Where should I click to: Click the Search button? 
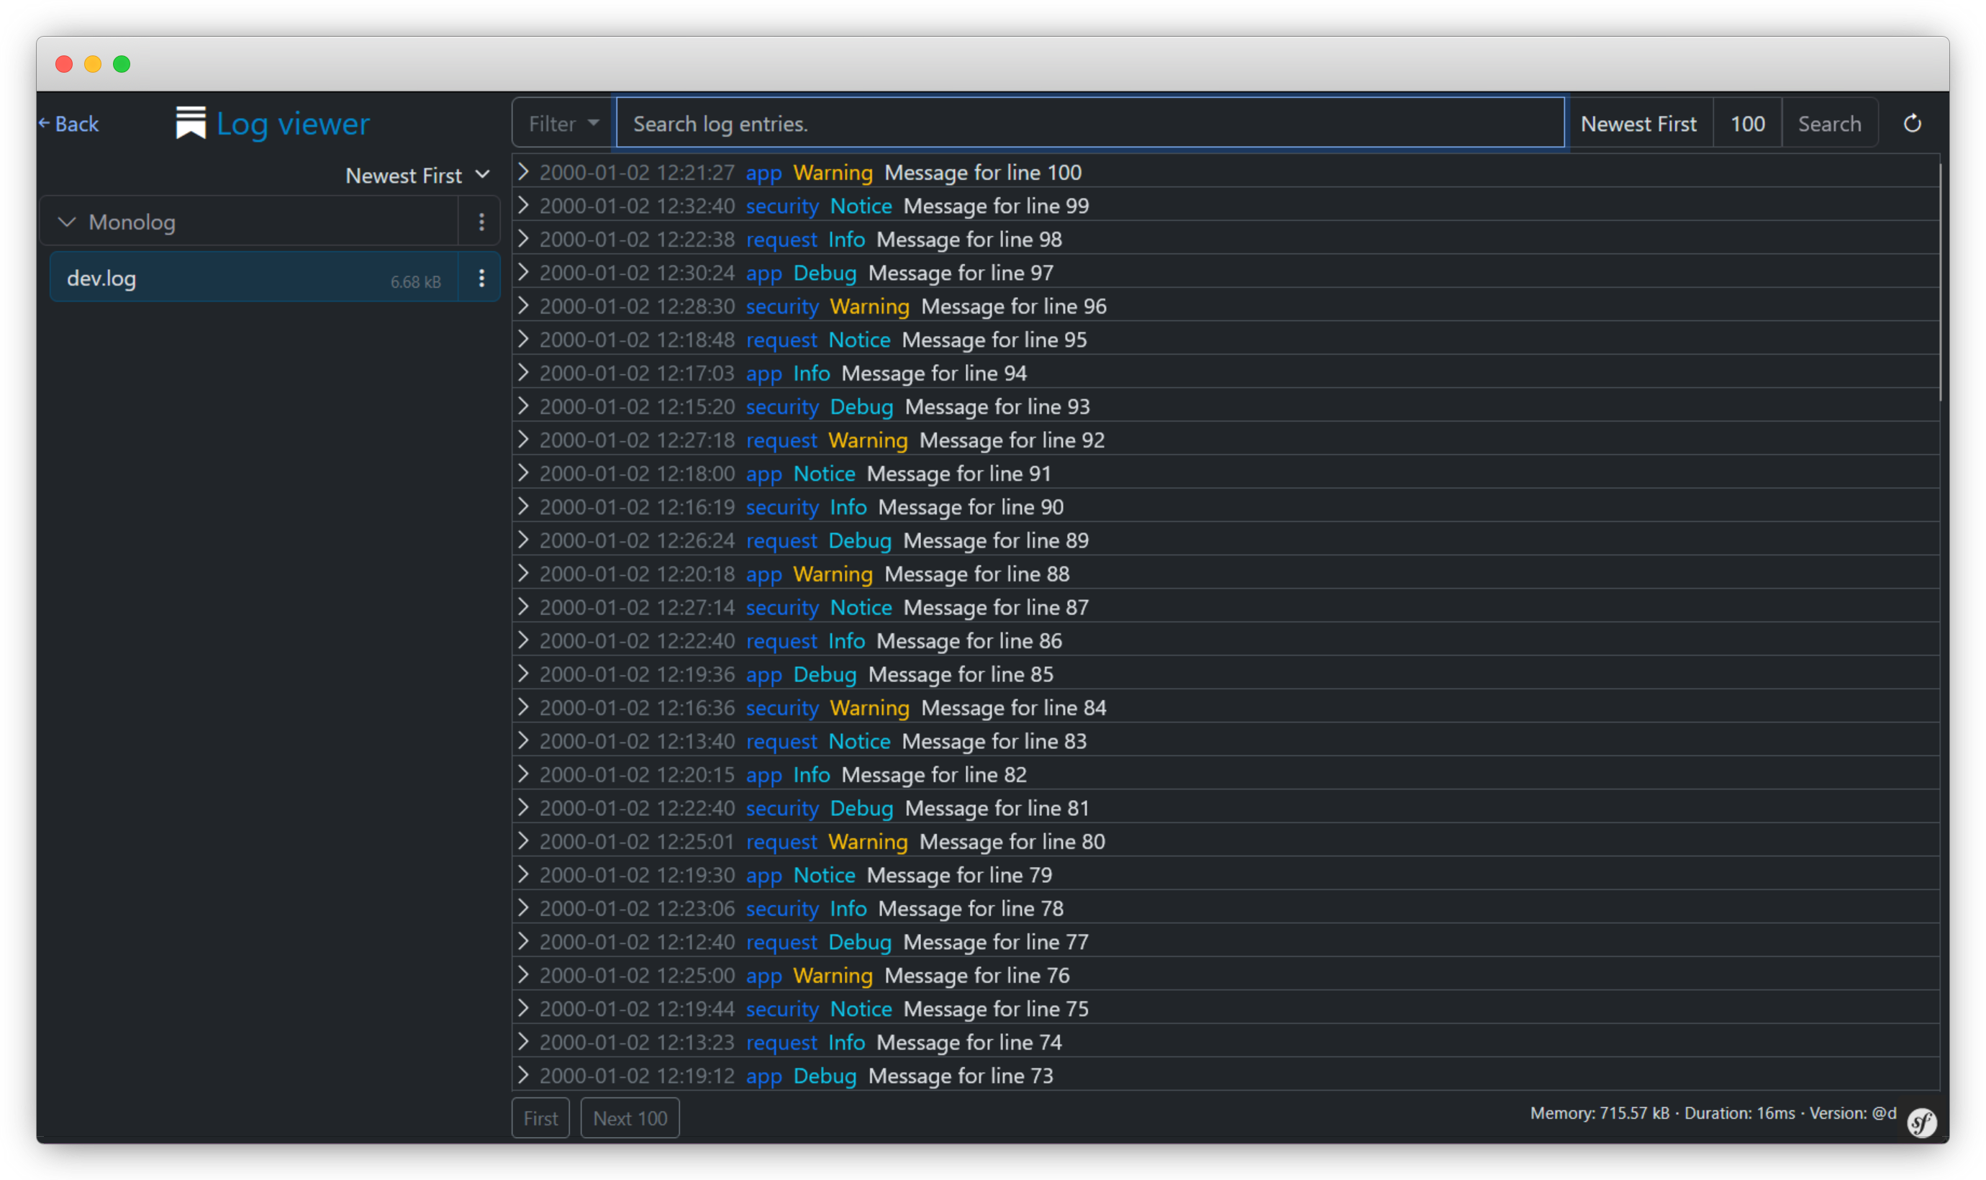(x=1828, y=123)
